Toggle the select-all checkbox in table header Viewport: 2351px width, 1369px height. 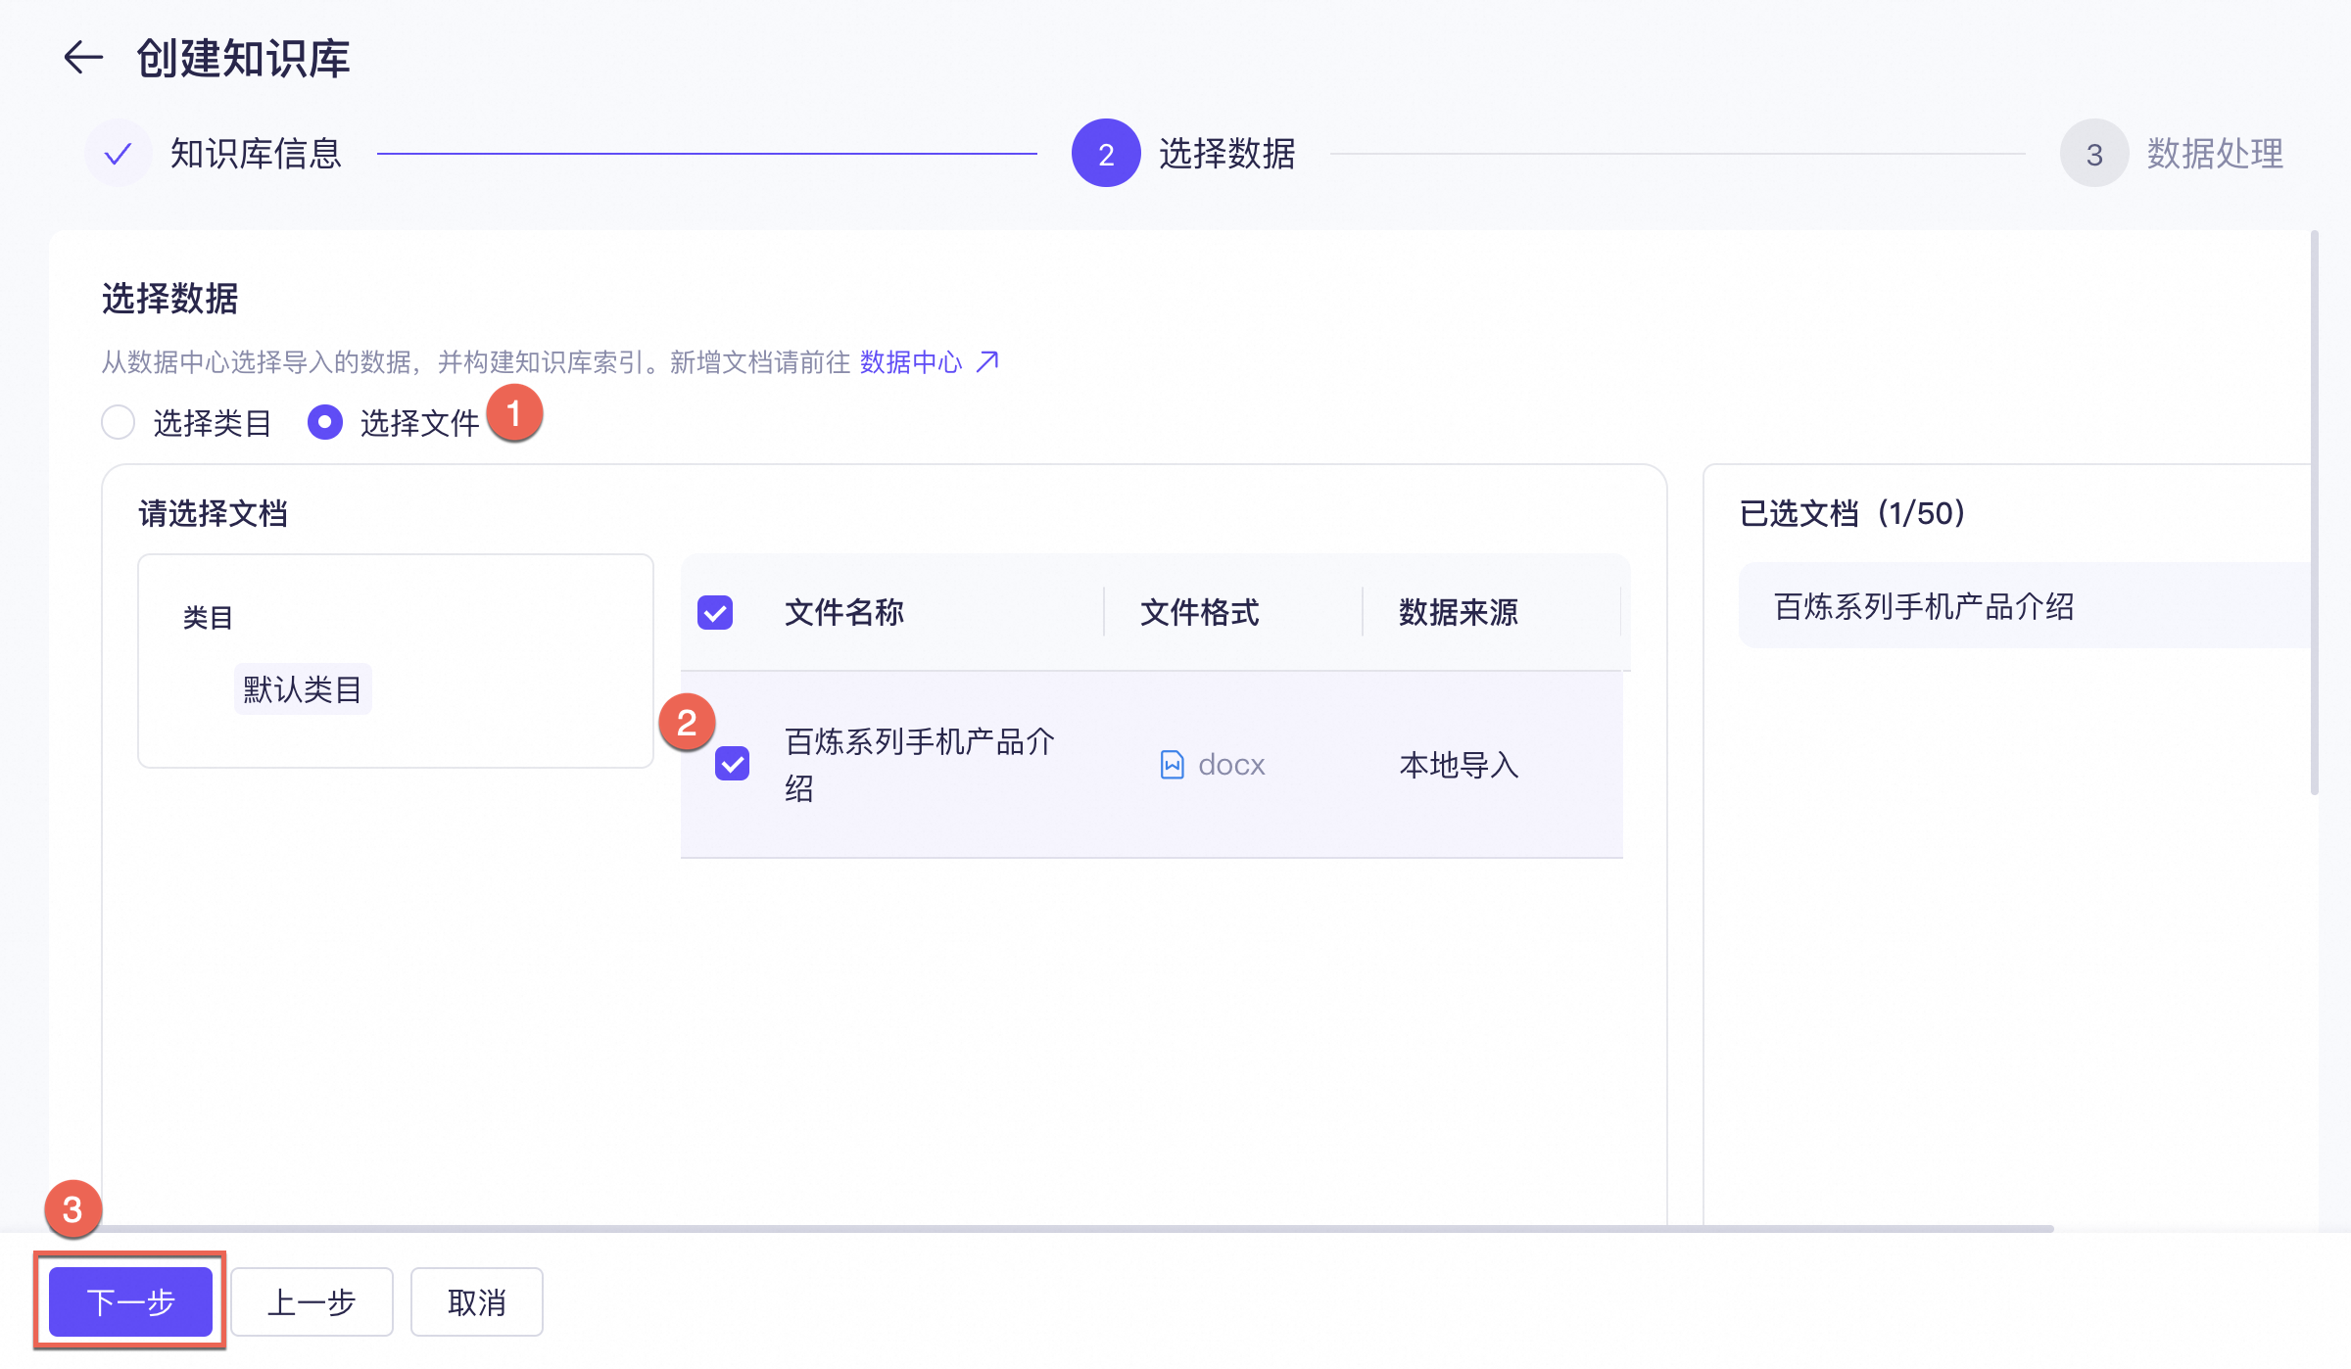click(x=715, y=613)
